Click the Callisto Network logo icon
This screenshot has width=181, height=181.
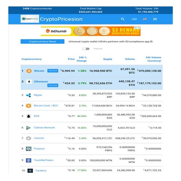[x=29, y=128]
